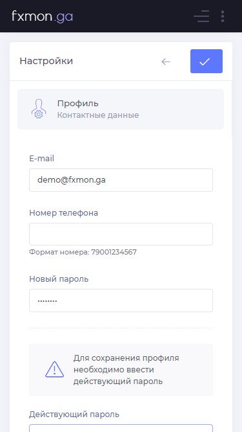Click the warning about entering current password
Image resolution: width=242 pixels, height=432 pixels.
pyautogui.click(x=126, y=370)
